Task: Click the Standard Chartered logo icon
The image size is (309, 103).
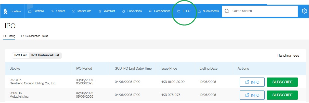Action: tap(6, 11)
